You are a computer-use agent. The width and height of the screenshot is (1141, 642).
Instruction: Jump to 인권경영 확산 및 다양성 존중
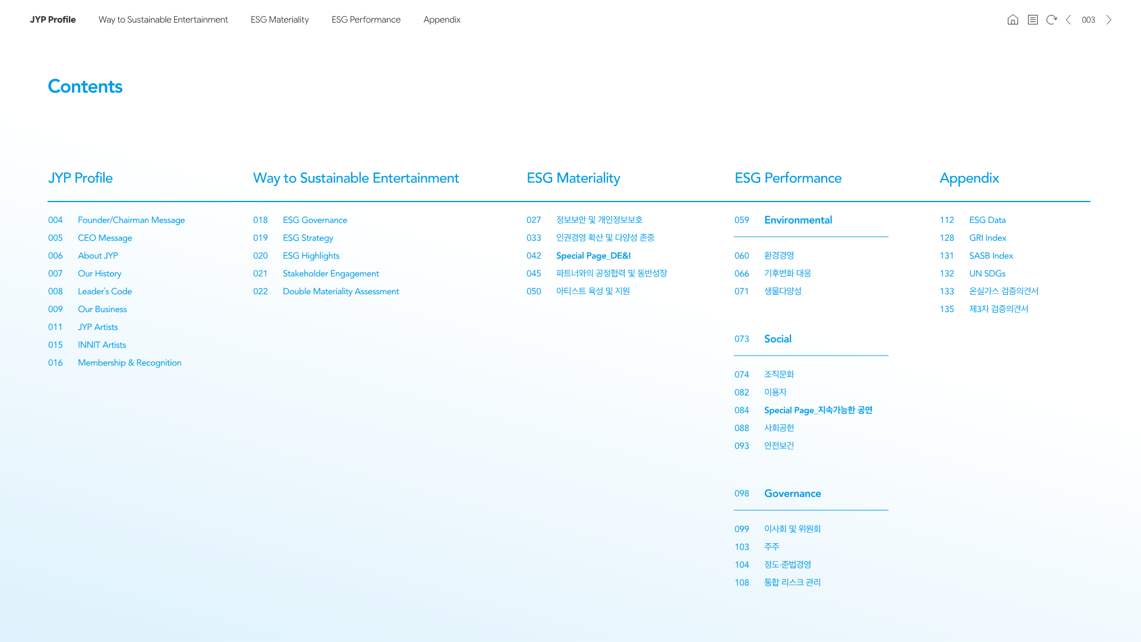606,238
